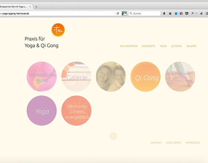Viewport: 208px width, 163px height.
Task: Click the faint round scroll-up button
Action: tap(113, 136)
